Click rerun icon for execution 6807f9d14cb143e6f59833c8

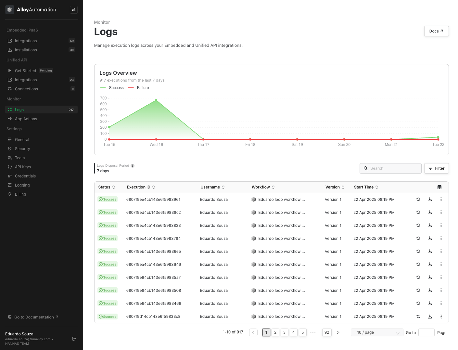click(x=418, y=317)
